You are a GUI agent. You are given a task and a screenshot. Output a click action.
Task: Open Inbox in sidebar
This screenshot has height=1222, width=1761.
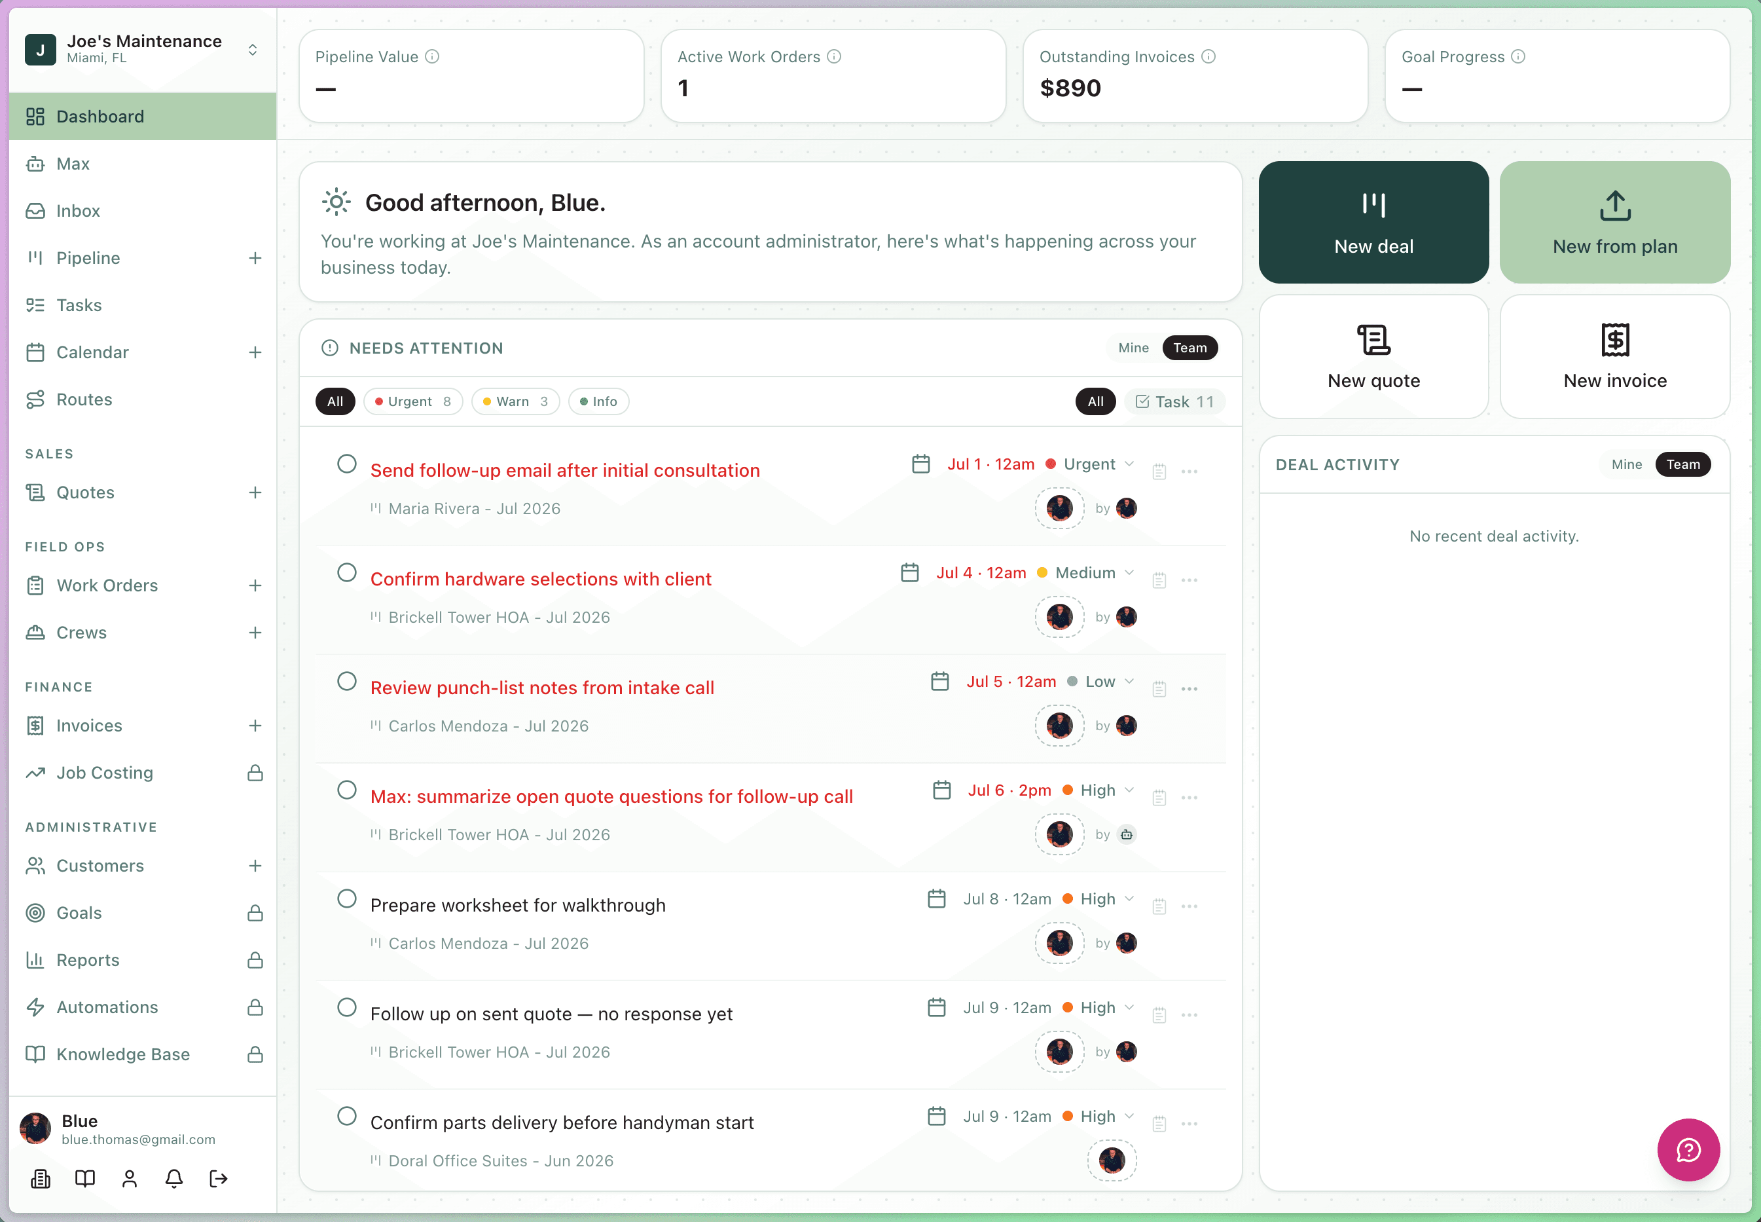[142, 211]
